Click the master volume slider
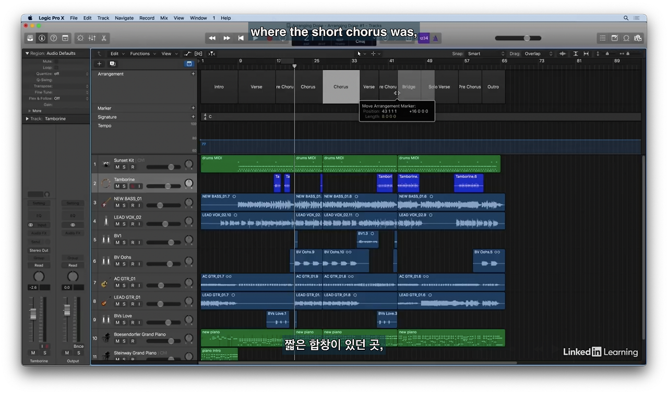 tap(518, 38)
